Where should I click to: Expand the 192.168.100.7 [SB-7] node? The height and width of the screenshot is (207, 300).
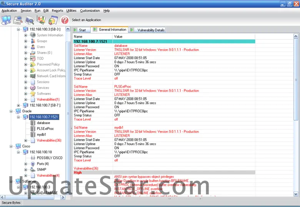pos(18,105)
